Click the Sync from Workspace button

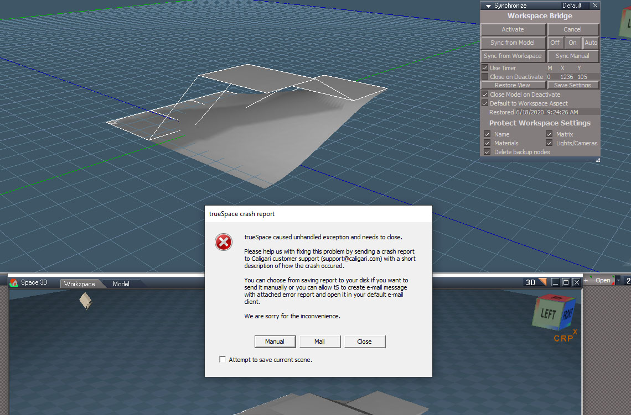513,56
